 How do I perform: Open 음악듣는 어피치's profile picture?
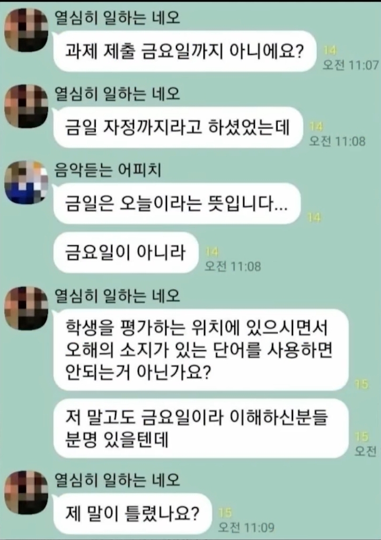(26, 182)
